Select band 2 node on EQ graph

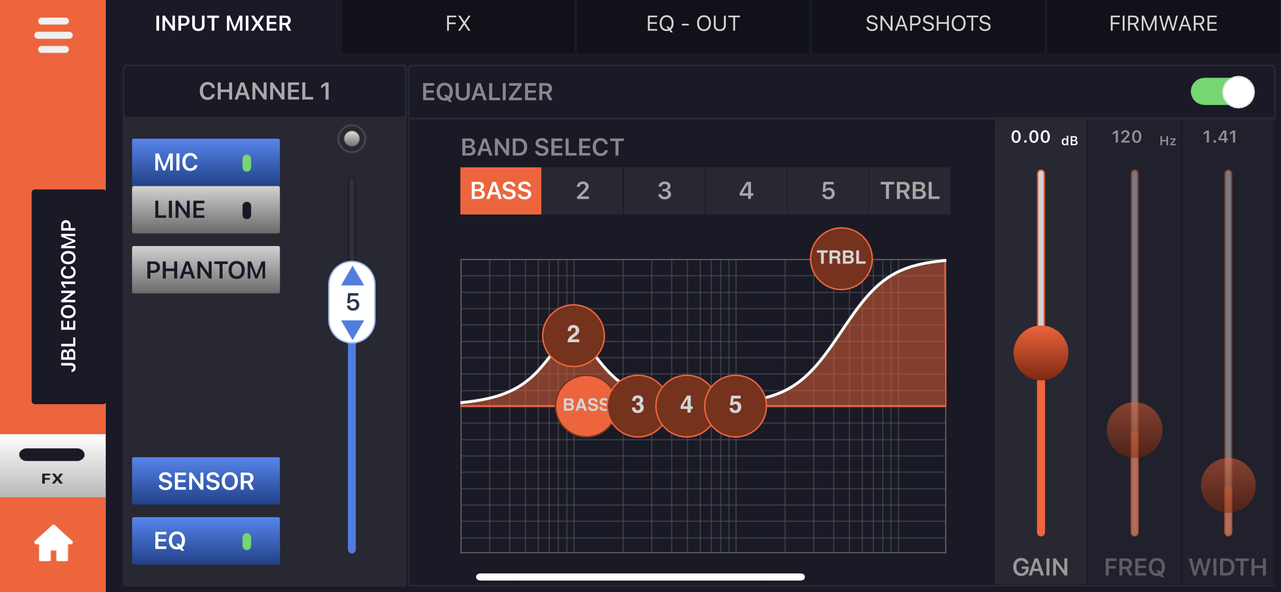[x=573, y=335]
